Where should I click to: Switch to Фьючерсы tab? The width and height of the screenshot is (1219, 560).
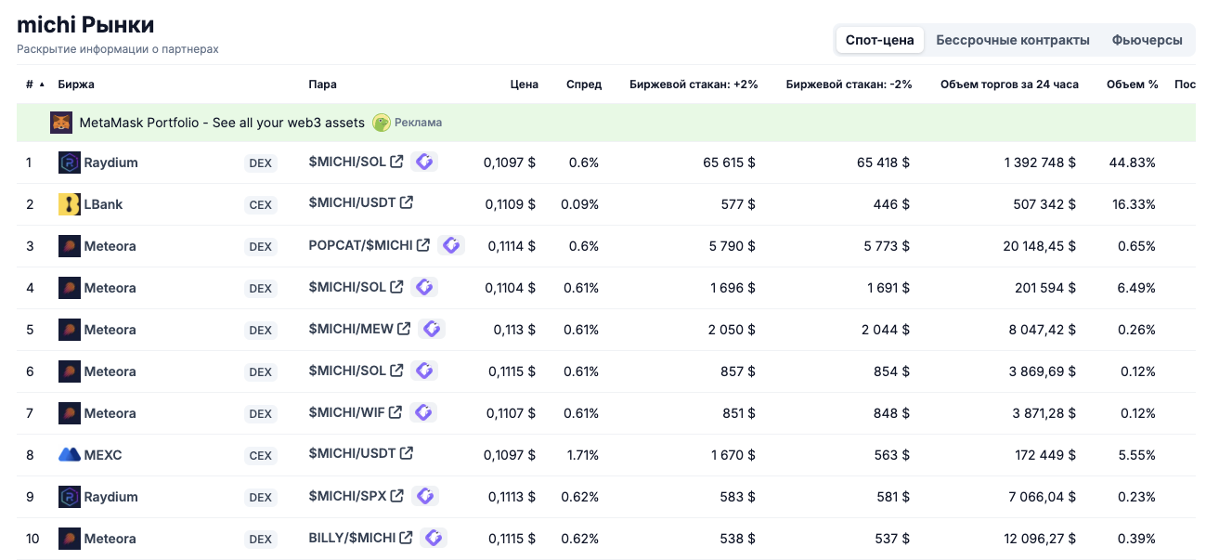1147,40
